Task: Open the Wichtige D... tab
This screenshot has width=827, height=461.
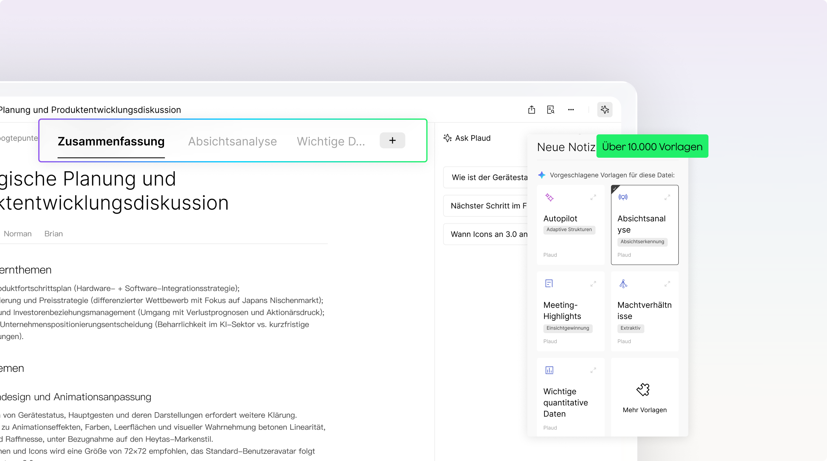Action: tap(331, 141)
